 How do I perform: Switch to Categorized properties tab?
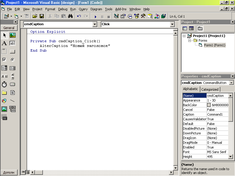tap(210, 89)
